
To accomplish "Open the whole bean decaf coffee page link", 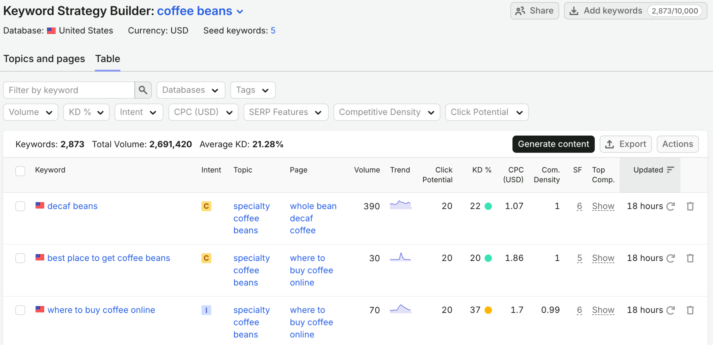I will coord(313,218).
